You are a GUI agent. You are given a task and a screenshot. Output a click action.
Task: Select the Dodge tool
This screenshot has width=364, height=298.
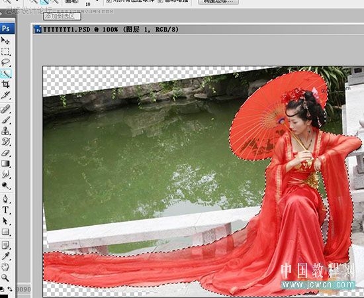pyautogui.click(x=5, y=185)
